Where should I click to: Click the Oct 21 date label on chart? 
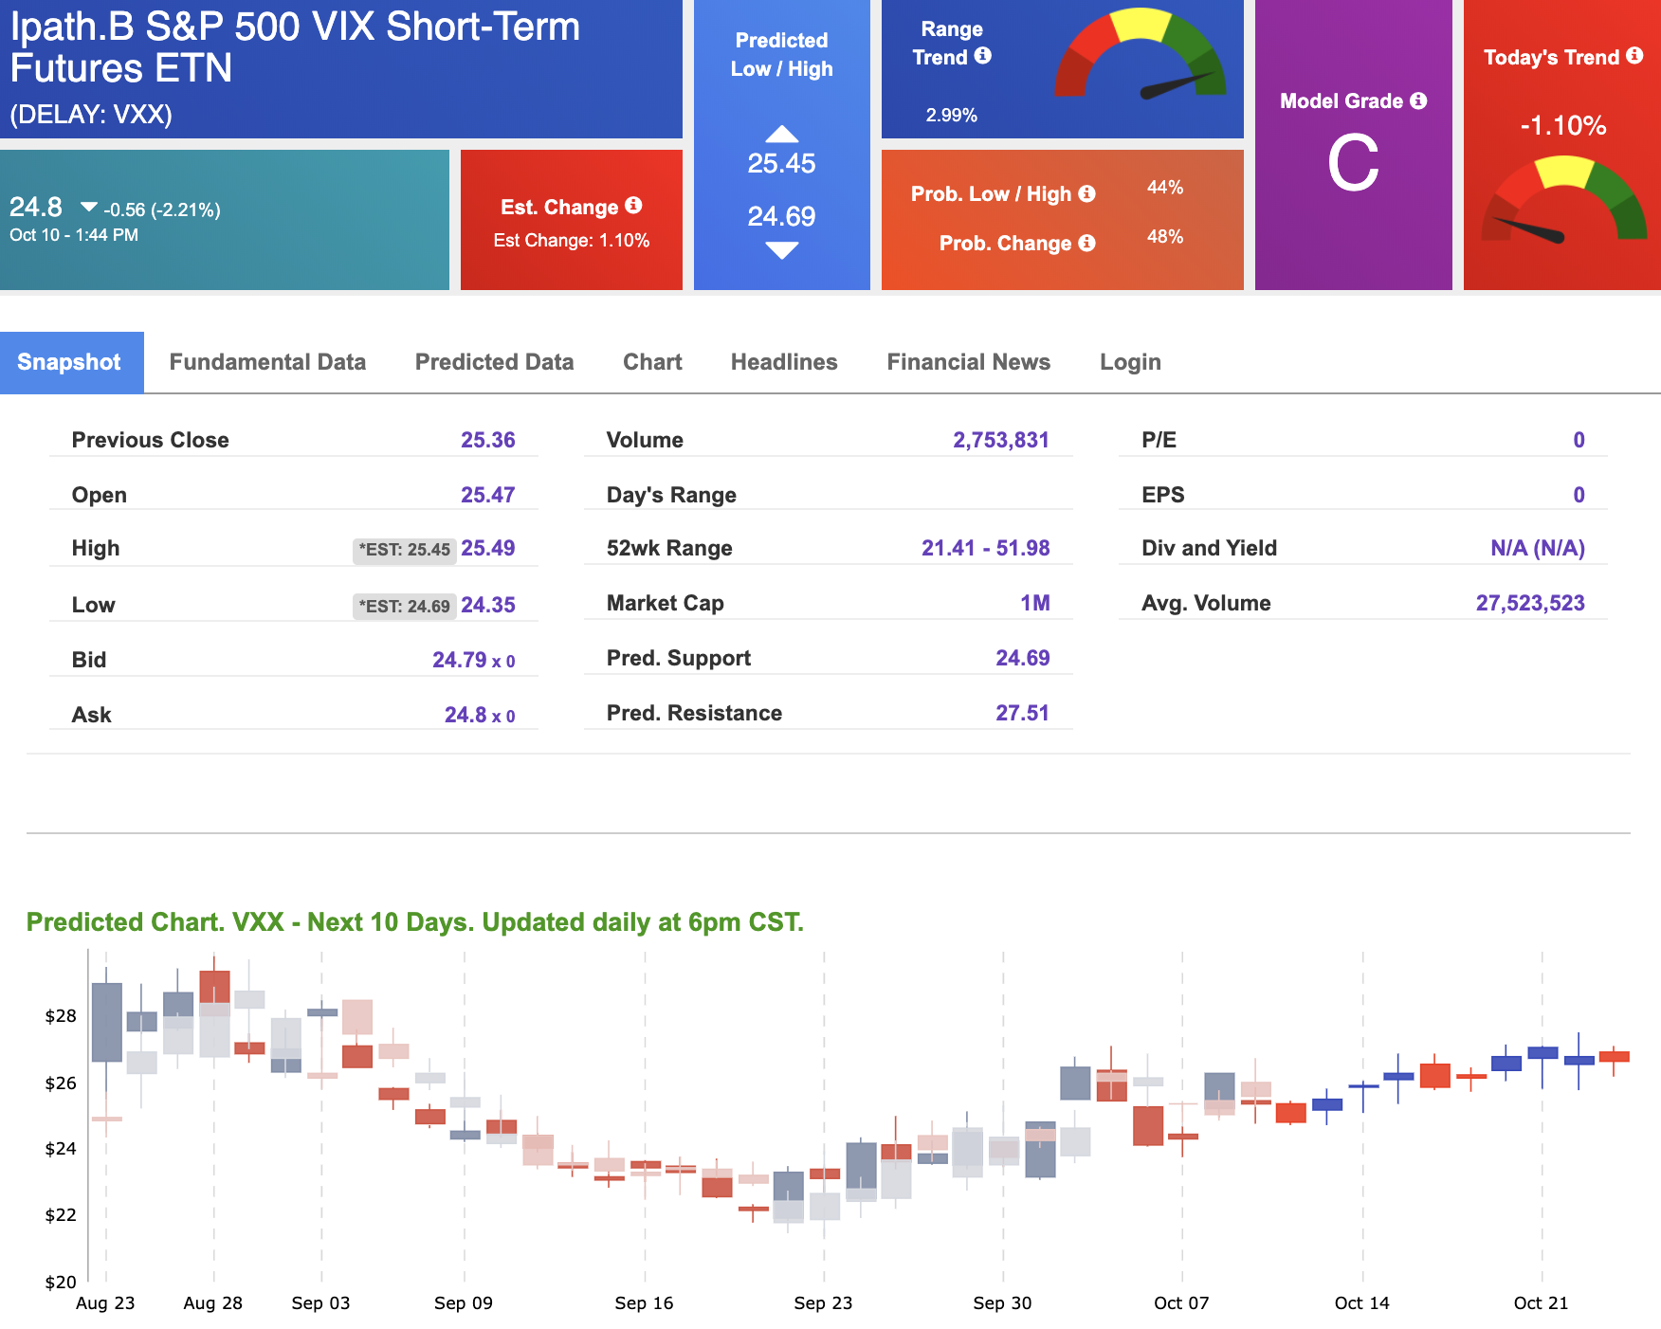point(1541,1303)
